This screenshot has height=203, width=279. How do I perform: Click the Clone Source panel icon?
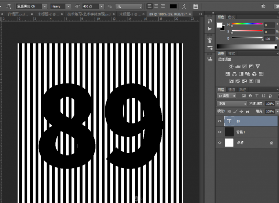coord(210,59)
